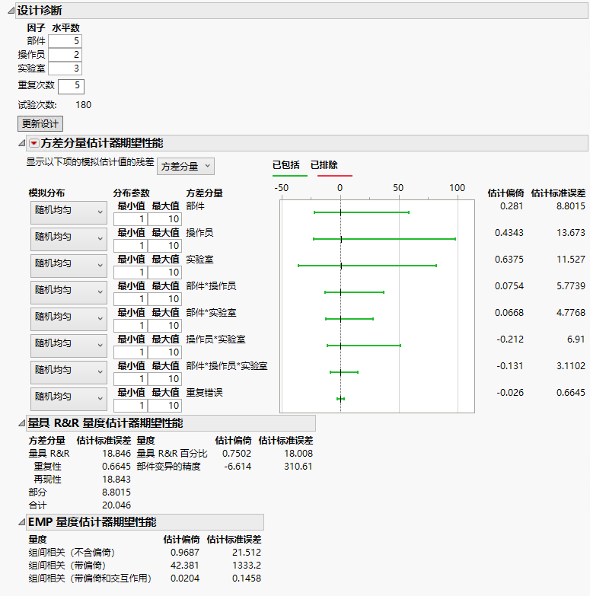This screenshot has height=596, width=590.
Task: Click 试验次数 value 180
Action: (x=83, y=105)
